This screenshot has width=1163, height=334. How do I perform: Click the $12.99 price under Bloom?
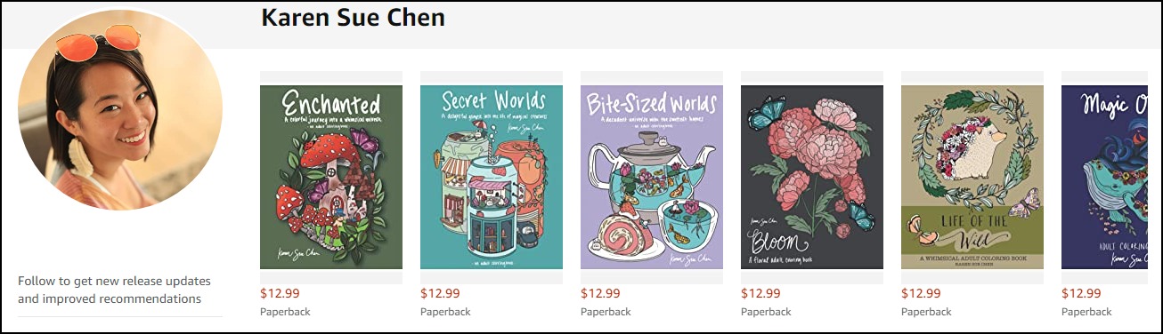760,293
